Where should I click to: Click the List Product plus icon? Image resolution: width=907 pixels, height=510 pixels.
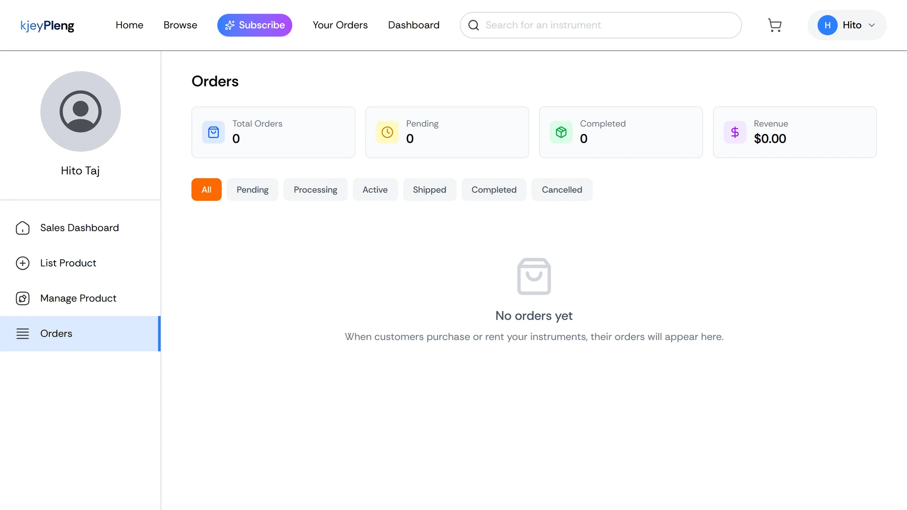[x=23, y=263]
